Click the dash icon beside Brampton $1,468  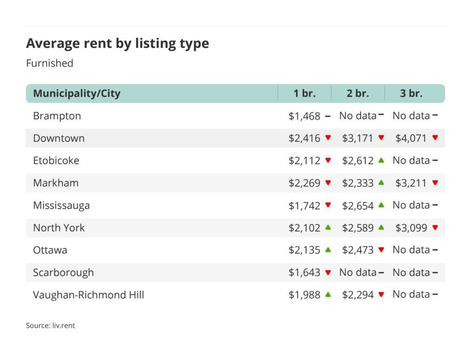[328, 116]
